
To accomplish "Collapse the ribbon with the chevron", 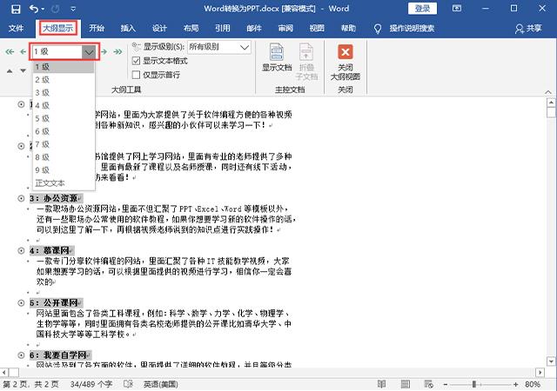I will [548, 92].
